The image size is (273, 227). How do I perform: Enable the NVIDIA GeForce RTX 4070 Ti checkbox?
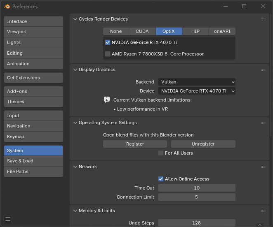pos(108,42)
